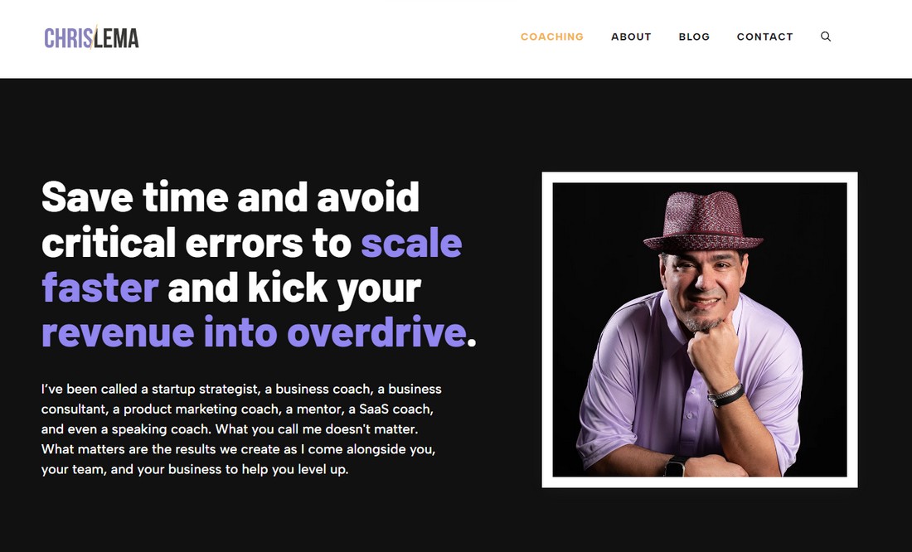This screenshot has width=912, height=552.
Task: Click "kick your" in the headline
Action: [334, 288]
